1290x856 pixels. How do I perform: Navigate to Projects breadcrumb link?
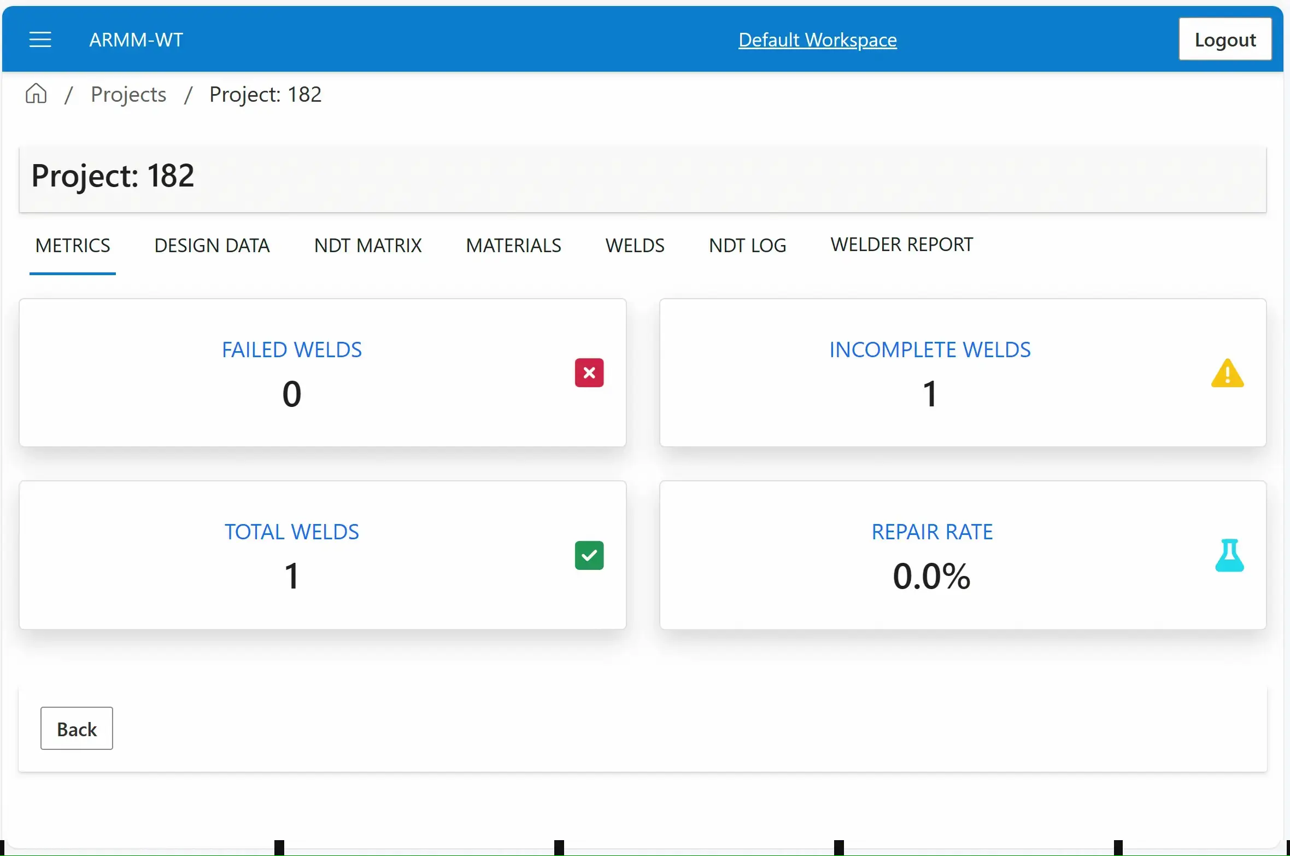click(x=128, y=94)
